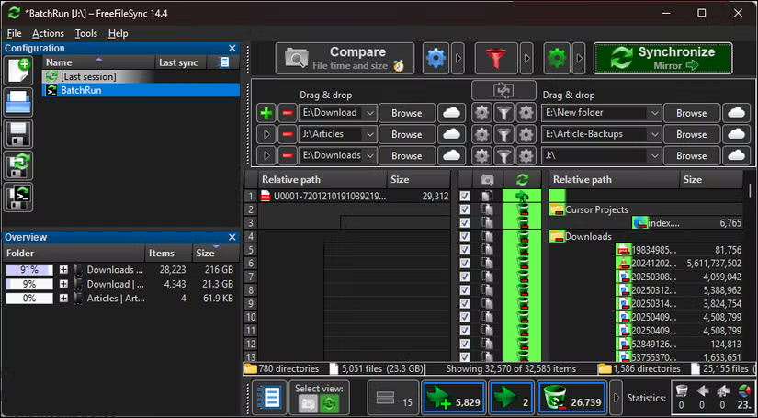Click the Save as batch job icon

(x=19, y=198)
